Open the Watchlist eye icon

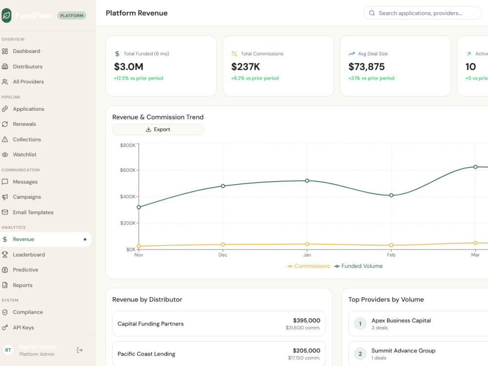click(x=5, y=155)
